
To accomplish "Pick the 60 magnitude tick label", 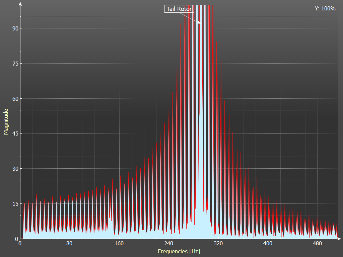I will pos(15,99).
